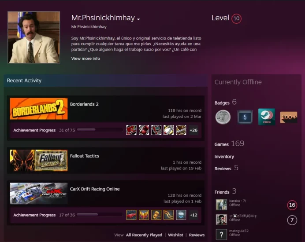Image resolution: width=305 pixels, height=242 pixels.
Task: Click fourth CarX achievement icon
Action: 168,215
